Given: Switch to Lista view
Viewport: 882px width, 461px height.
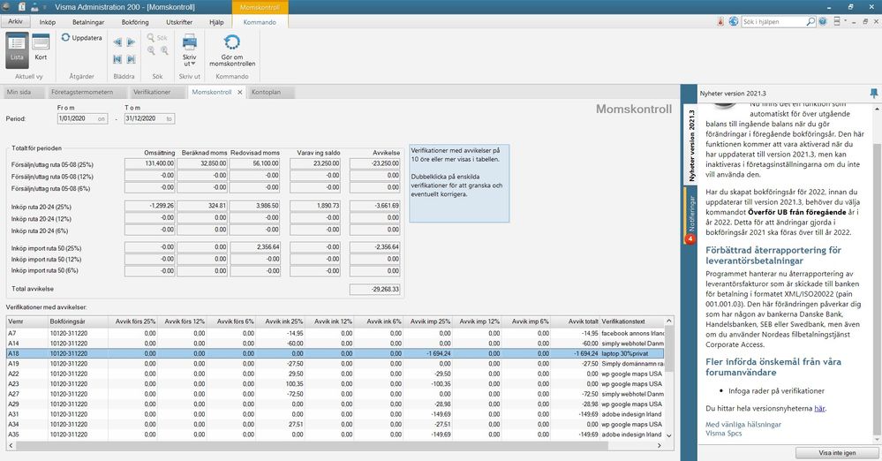Looking at the screenshot, I should click(17, 49).
